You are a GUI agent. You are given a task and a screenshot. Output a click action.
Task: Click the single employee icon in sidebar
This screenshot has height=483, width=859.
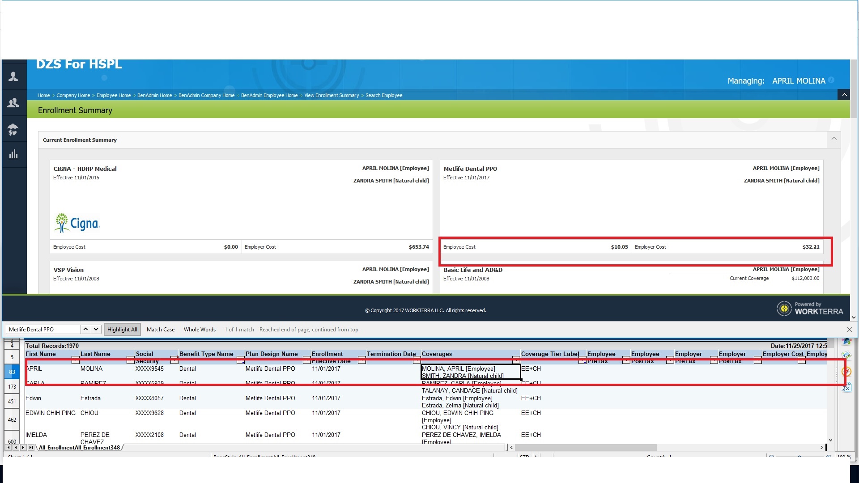point(13,77)
